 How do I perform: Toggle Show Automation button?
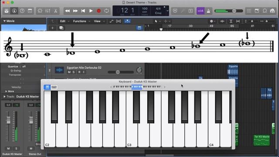(112, 21)
